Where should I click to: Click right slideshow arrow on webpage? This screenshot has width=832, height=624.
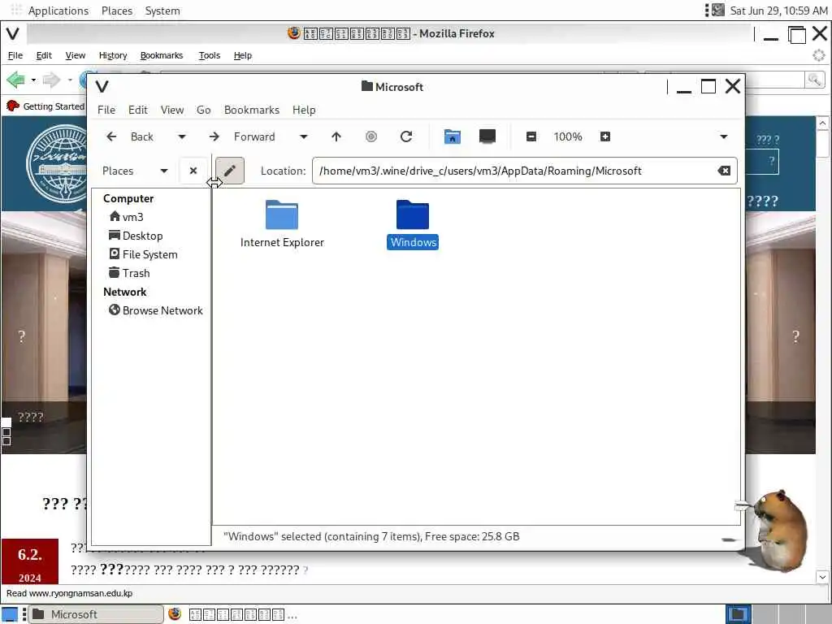click(x=795, y=336)
